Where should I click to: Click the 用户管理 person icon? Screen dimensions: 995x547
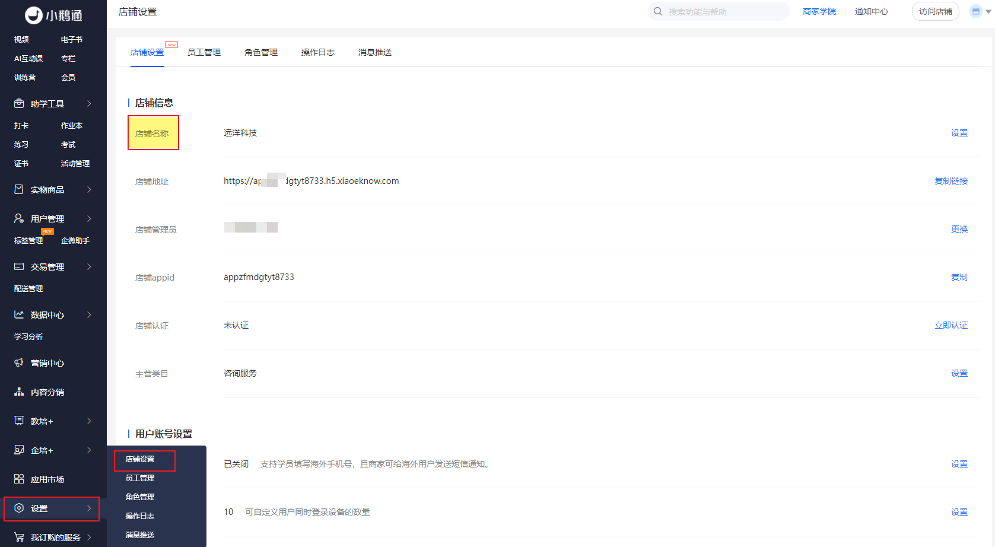click(x=19, y=218)
